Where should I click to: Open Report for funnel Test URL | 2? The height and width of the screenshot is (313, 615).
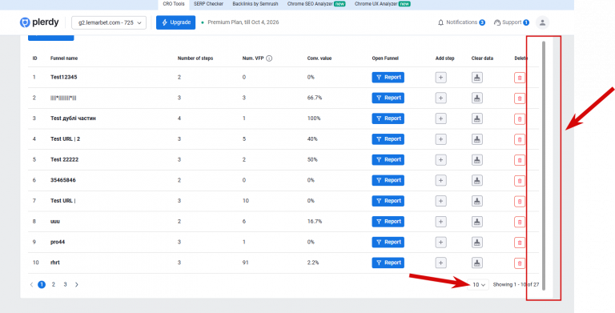coord(388,139)
